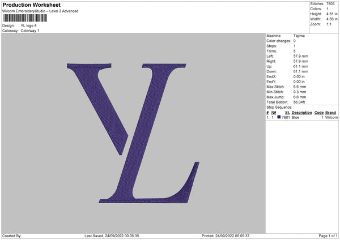Click the Machine value Tajima

299,36
